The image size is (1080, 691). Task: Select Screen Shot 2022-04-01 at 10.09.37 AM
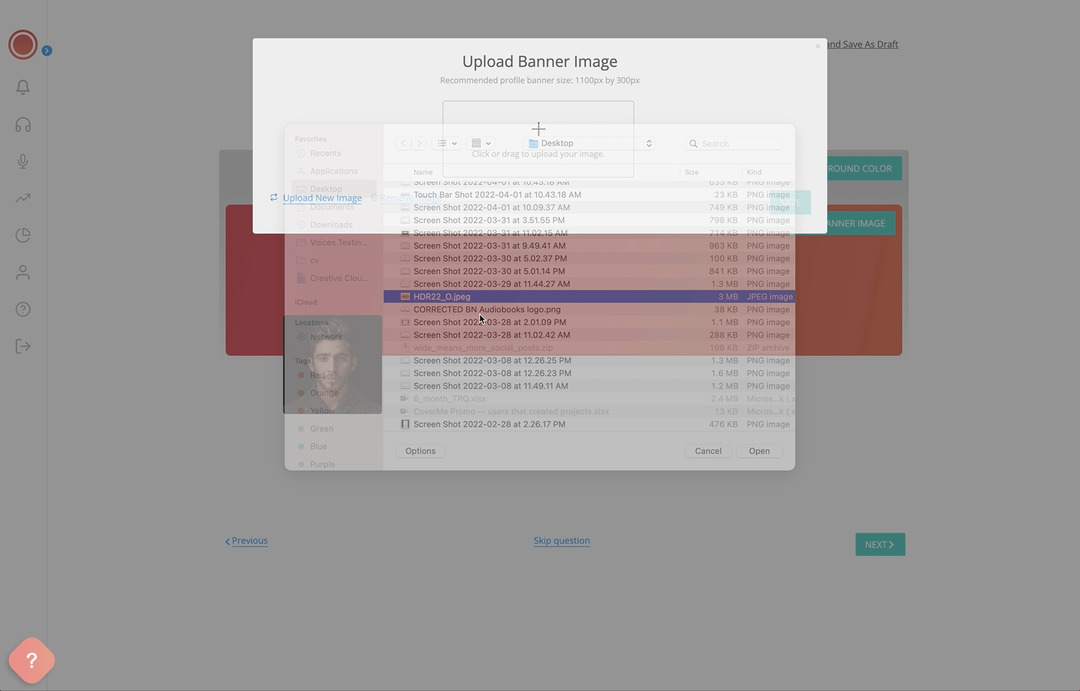(x=589, y=207)
